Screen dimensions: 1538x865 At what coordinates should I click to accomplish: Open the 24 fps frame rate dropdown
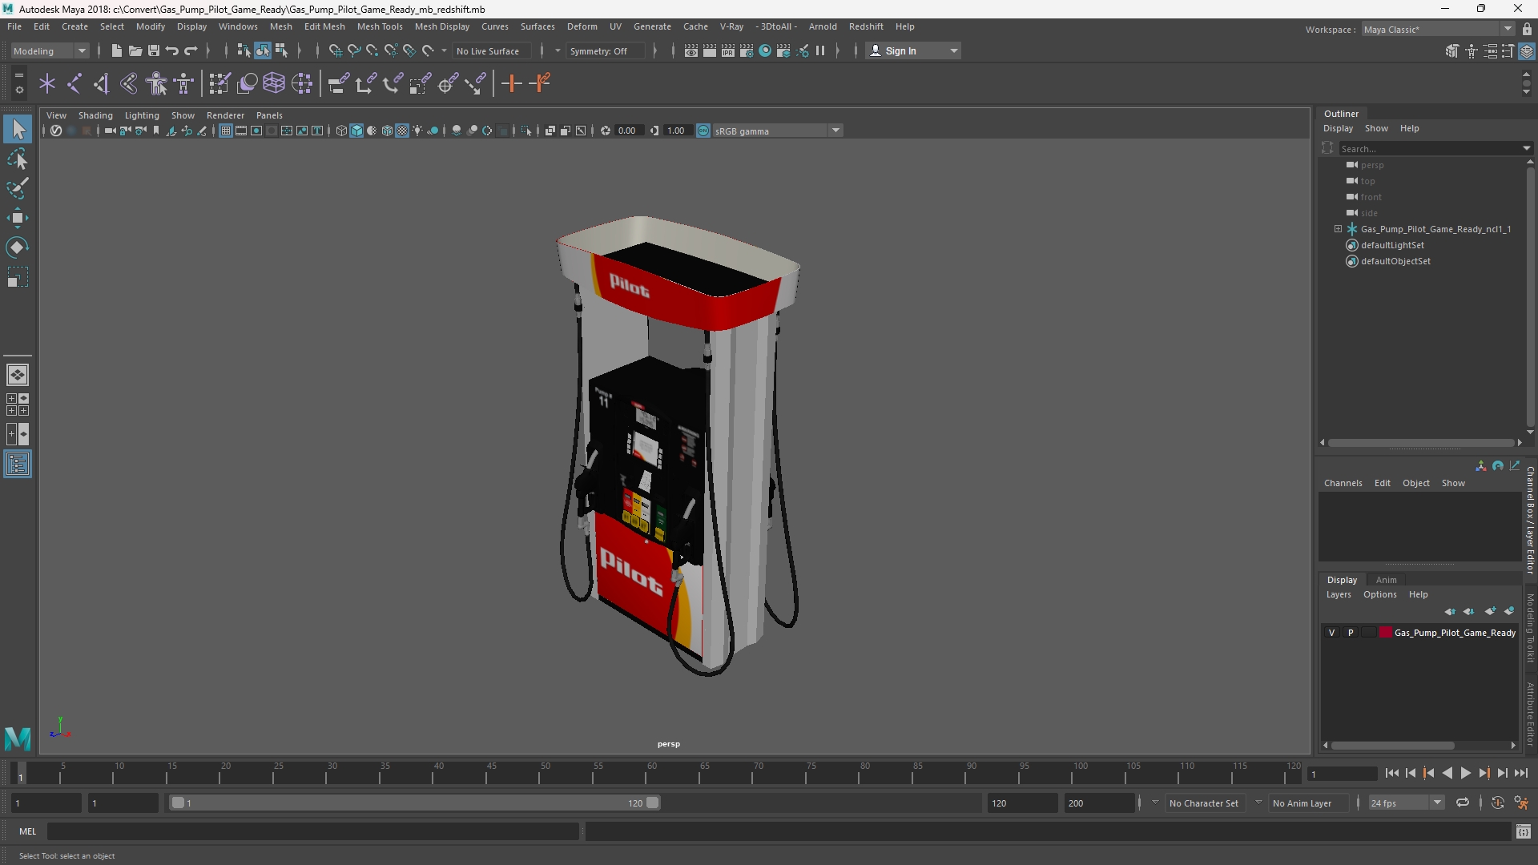1405,803
